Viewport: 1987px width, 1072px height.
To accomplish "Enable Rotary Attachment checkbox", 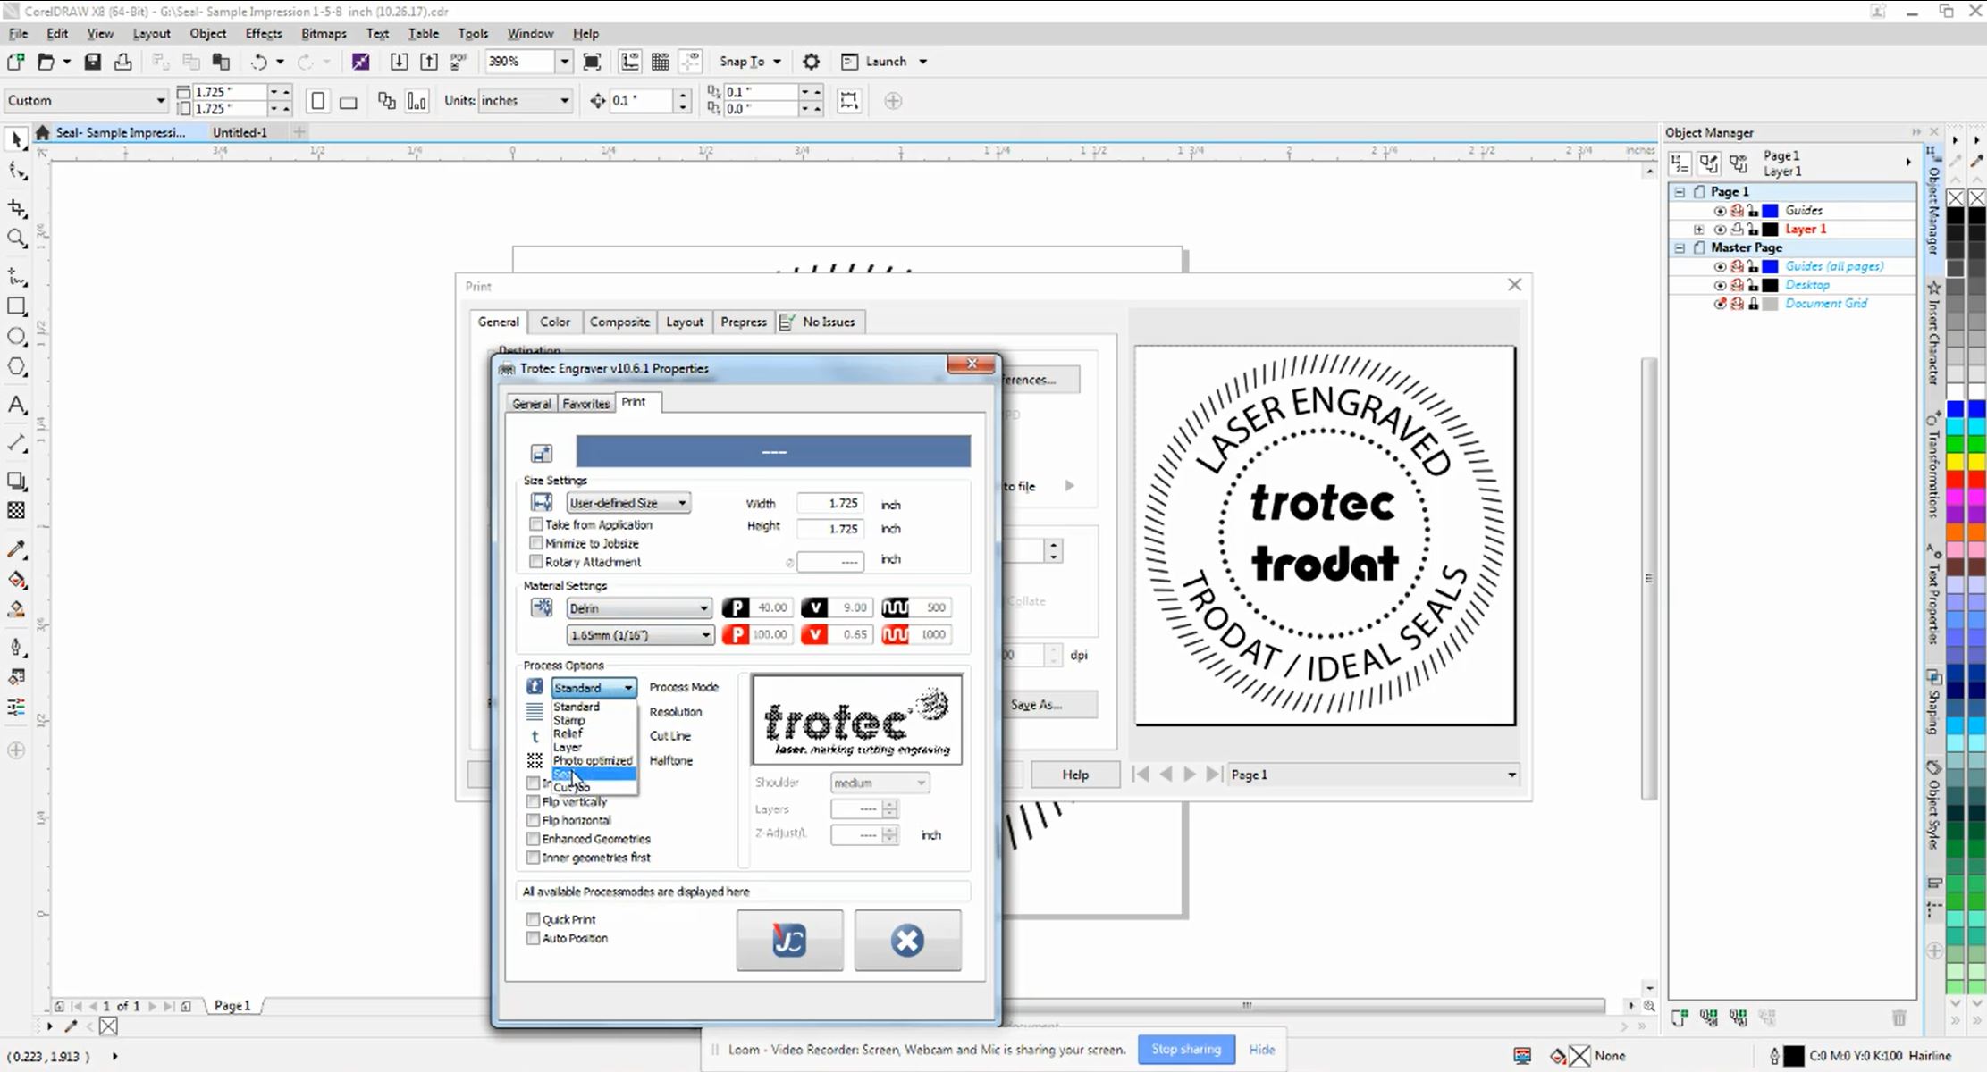I will pyautogui.click(x=536, y=562).
